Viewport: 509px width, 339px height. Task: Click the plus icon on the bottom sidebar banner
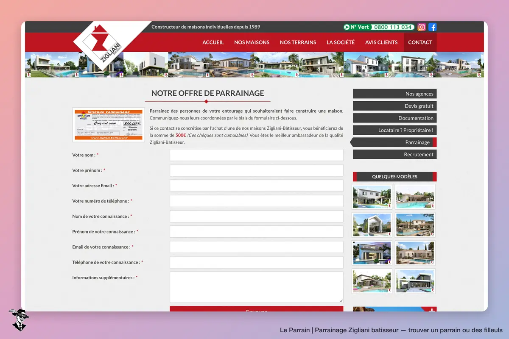(432, 310)
